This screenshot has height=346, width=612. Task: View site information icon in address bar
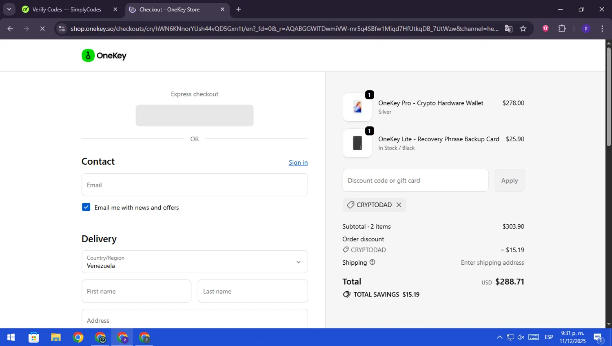pyautogui.click(x=62, y=29)
